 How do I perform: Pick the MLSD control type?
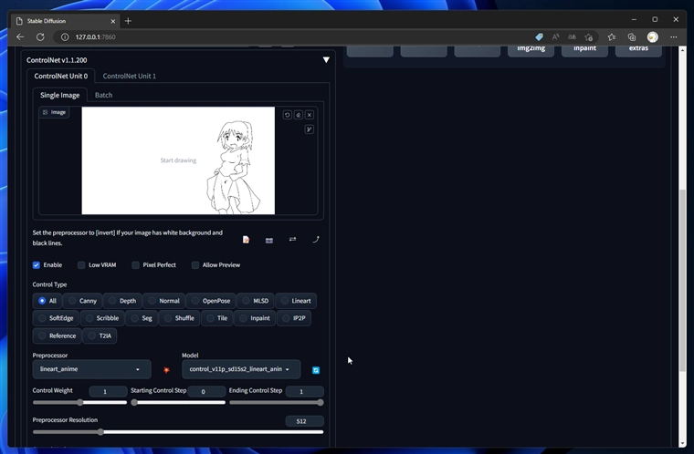pos(256,301)
